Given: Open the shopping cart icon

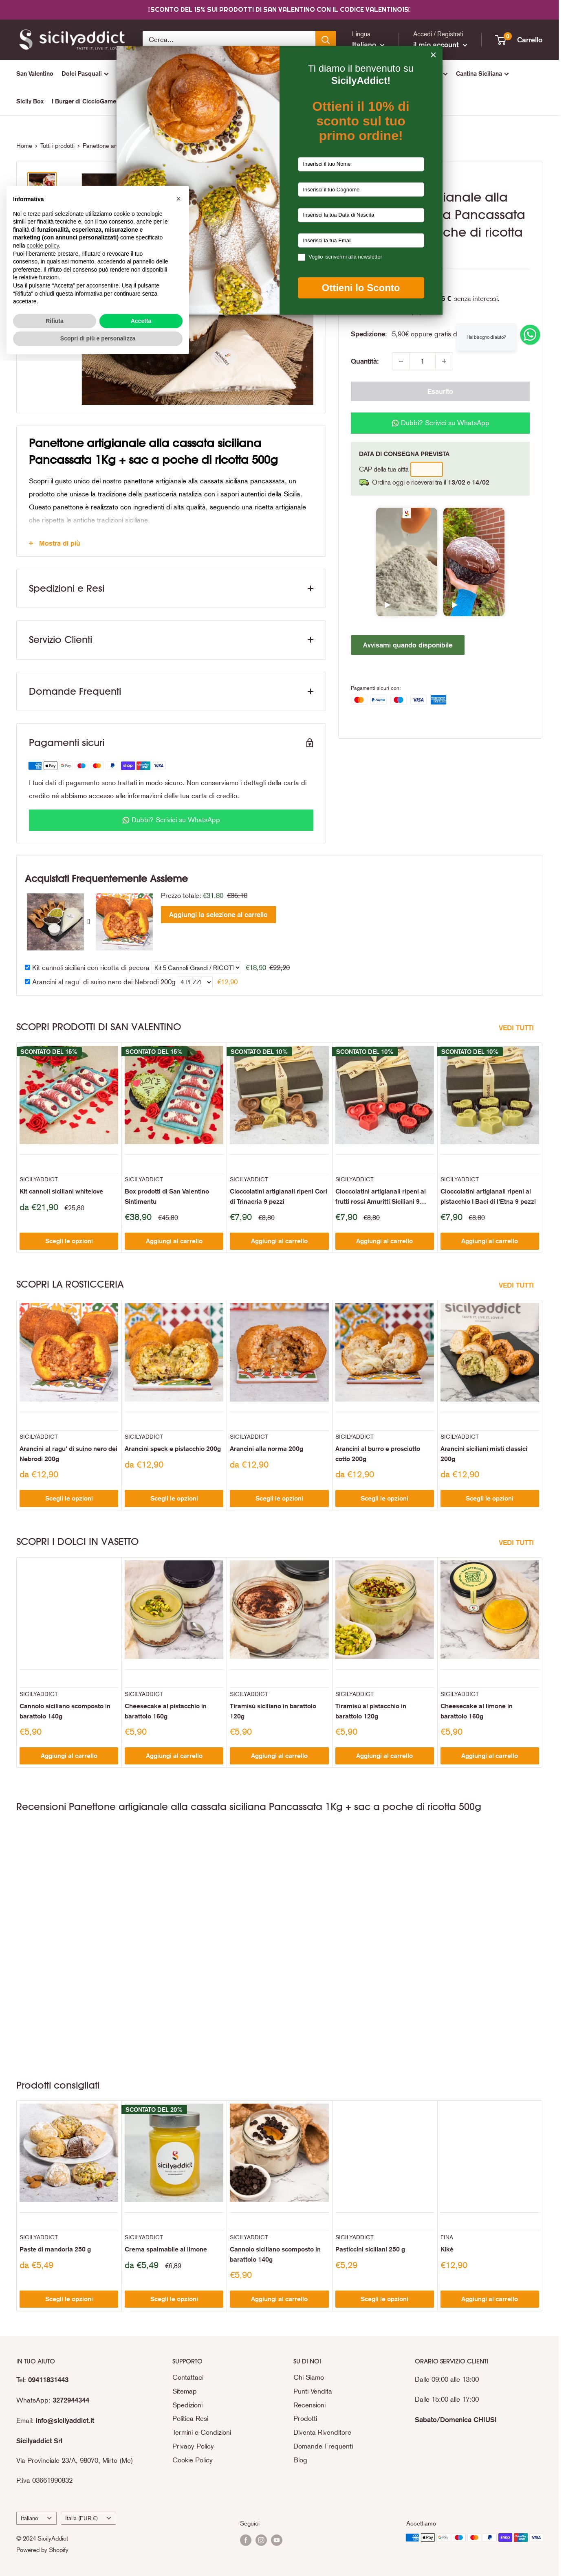Looking at the screenshot, I should coord(502,39).
